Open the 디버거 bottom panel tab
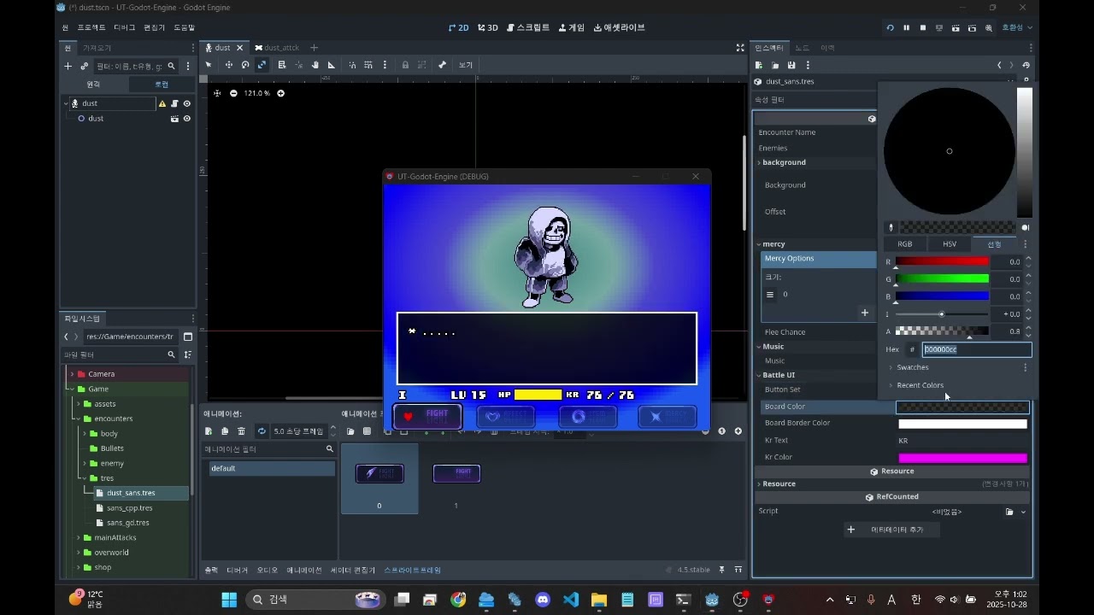Viewport: 1094px width, 615px height. coord(238,570)
